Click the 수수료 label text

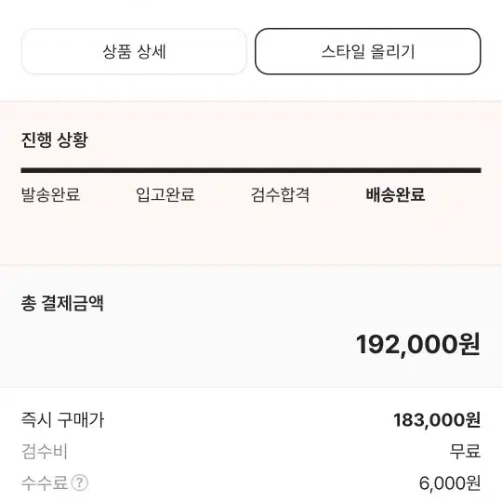coord(45,482)
